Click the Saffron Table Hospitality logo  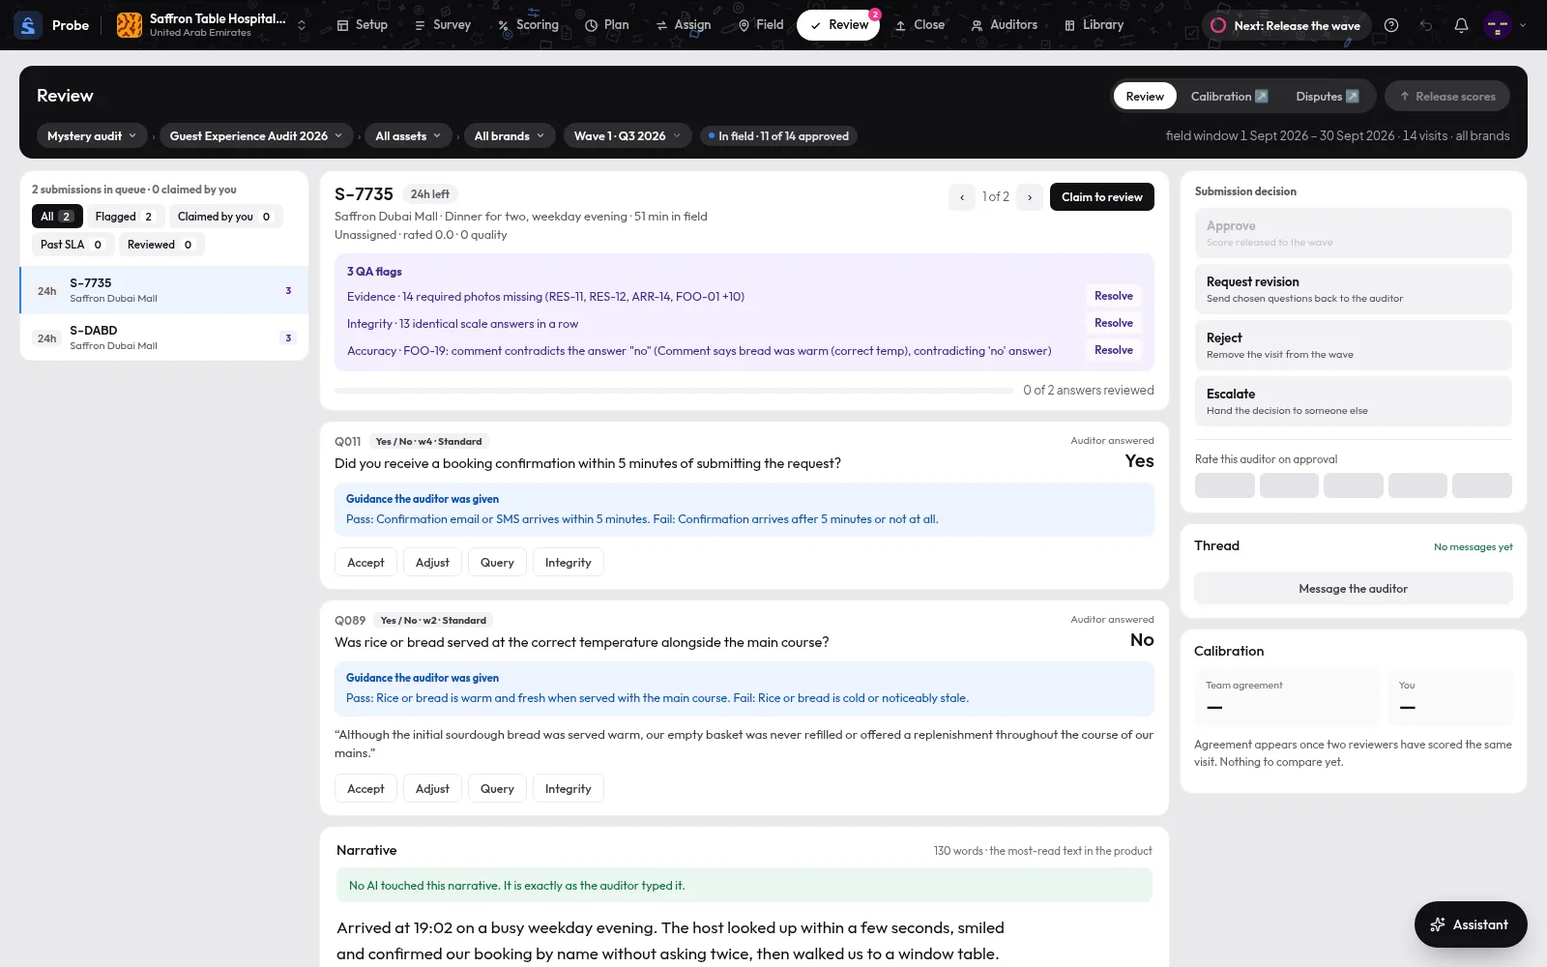(130, 25)
